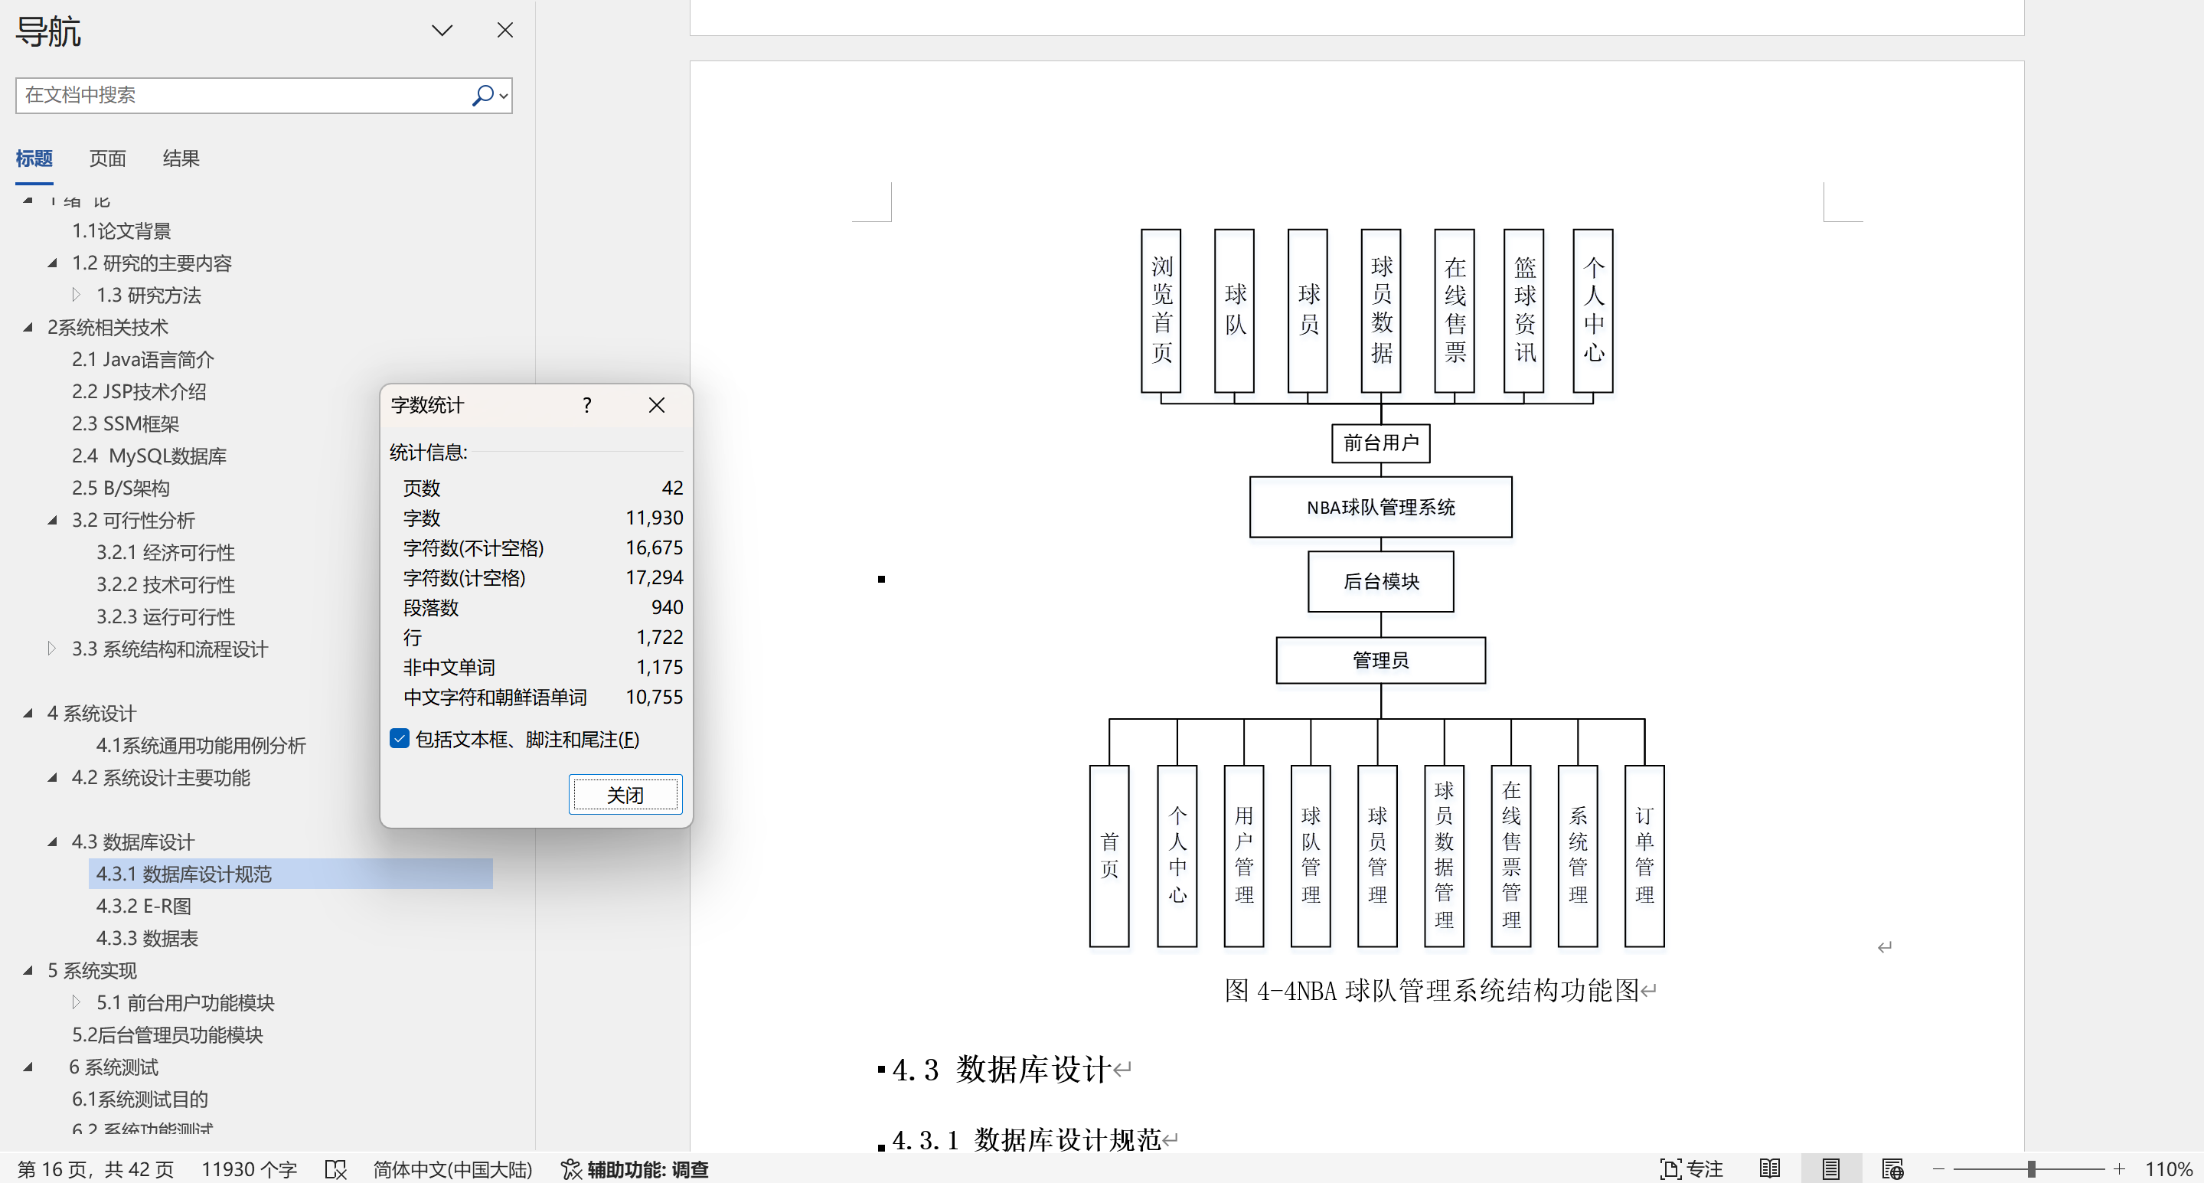Screen dimensions: 2204x1183
Task: Switch to Web Layout view
Action: point(1892,1169)
